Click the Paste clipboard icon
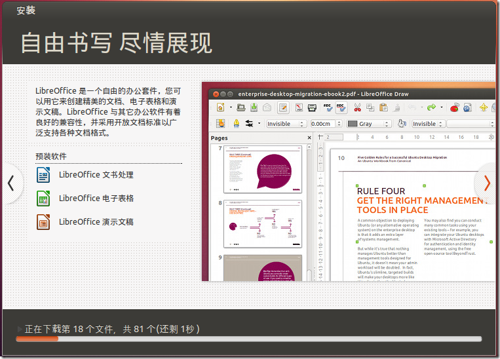Screen dimensions: 500x359 tap(383, 107)
